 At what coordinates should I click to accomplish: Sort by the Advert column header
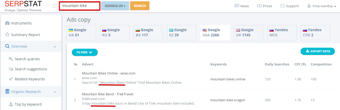tap(88, 64)
